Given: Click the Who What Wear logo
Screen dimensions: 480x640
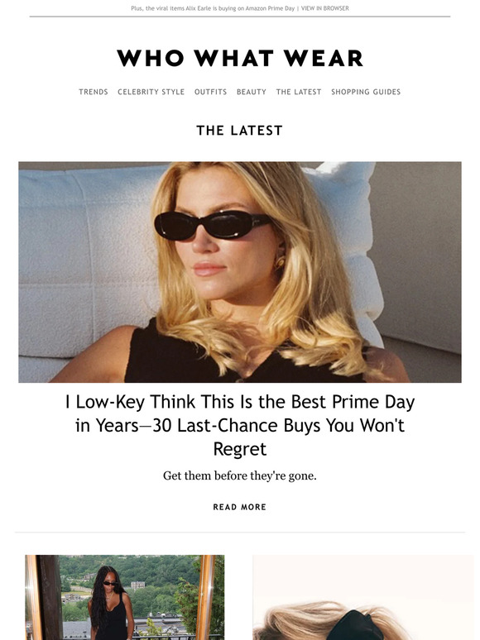Looking at the screenshot, I should tap(240, 58).
